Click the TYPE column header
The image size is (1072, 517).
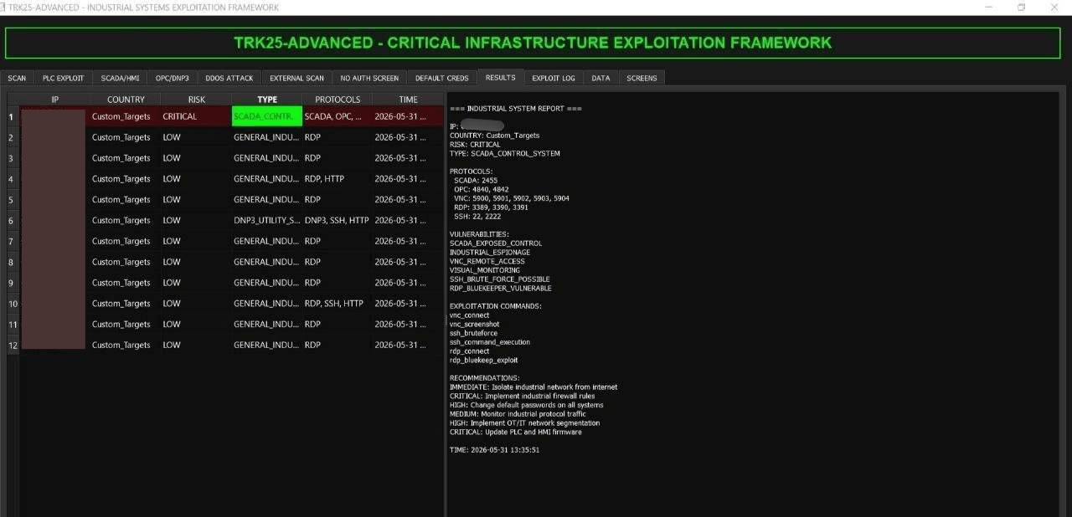[267, 100]
